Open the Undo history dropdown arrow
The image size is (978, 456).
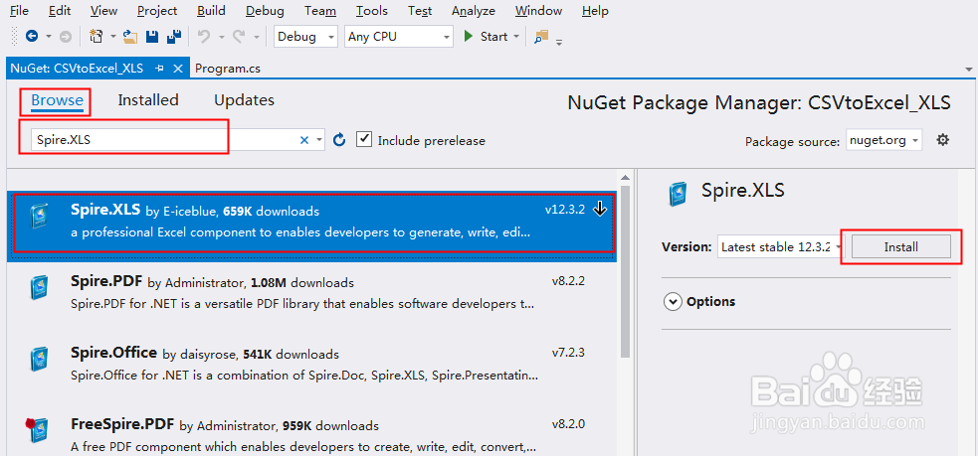pos(222,37)
